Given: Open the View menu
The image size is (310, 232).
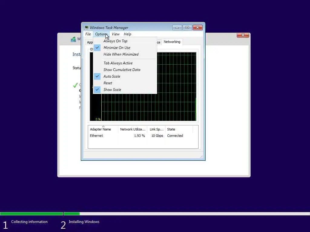Looking at the screenshot, I should click(x=115, y=34).
